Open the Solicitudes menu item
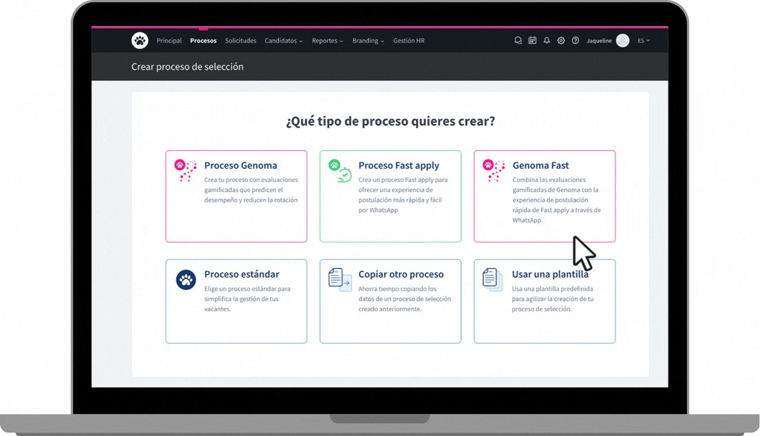 (x=240, y=41)
